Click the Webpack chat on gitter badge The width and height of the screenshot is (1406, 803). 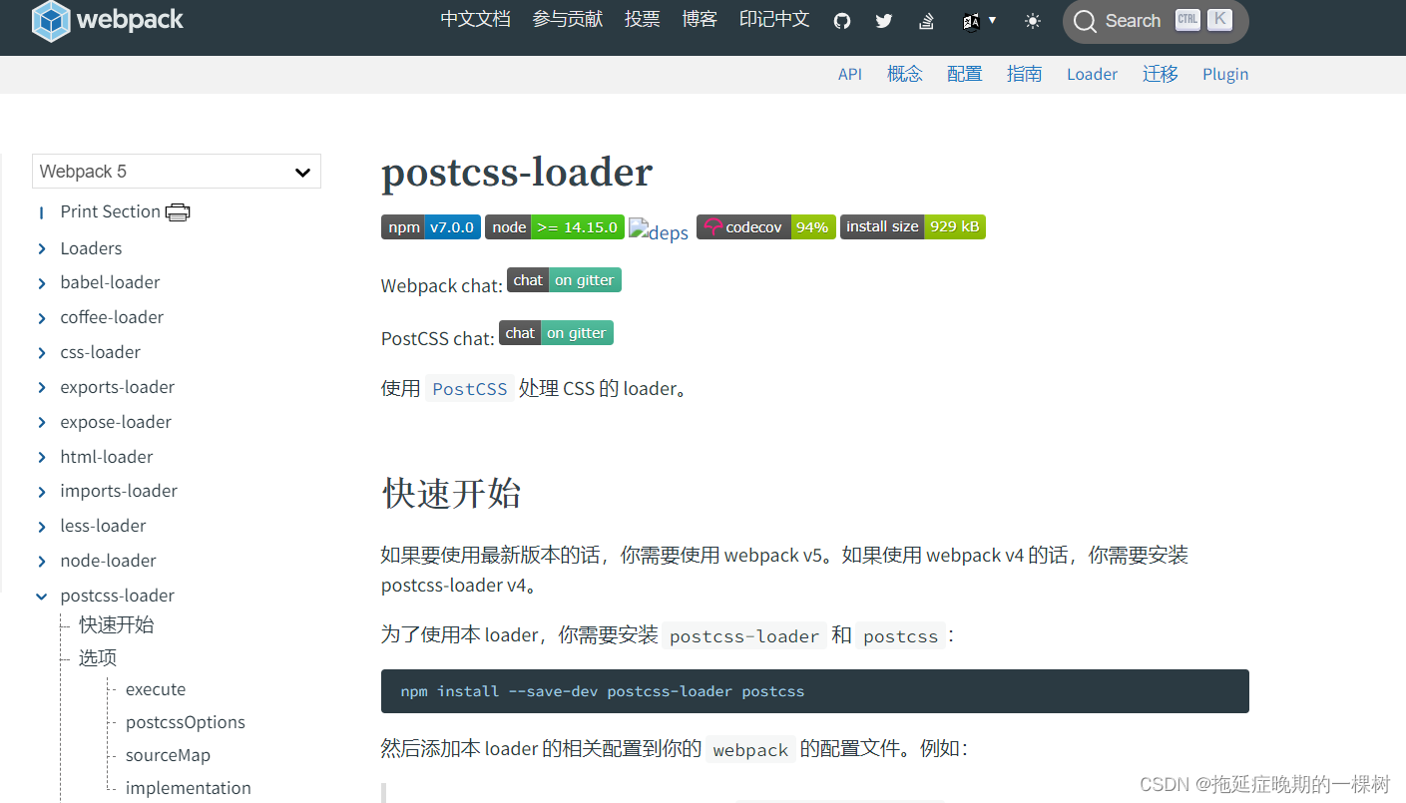pos(564,279)
